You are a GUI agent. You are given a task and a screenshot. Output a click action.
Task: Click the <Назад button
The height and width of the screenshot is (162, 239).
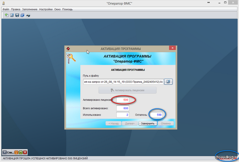[114, 123]
